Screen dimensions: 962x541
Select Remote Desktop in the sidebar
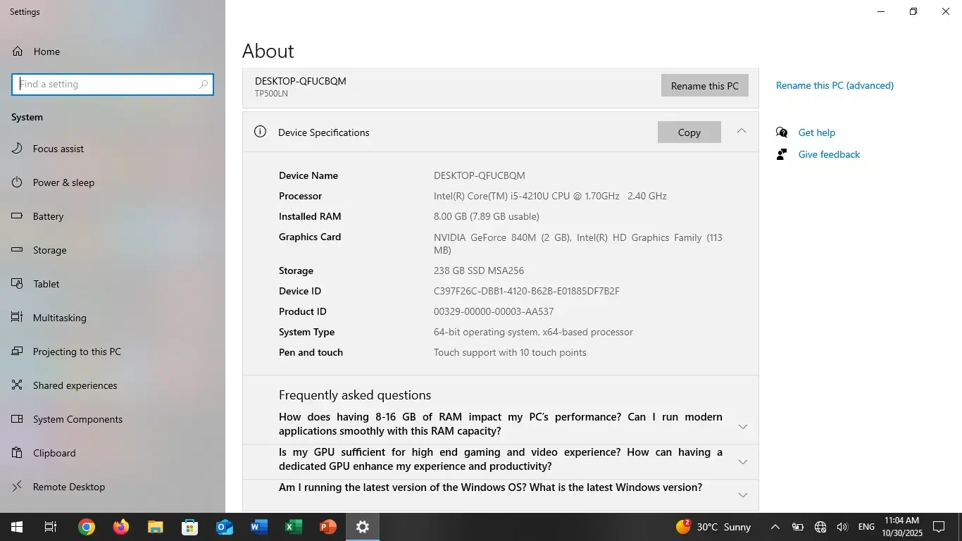pos(68,487)
